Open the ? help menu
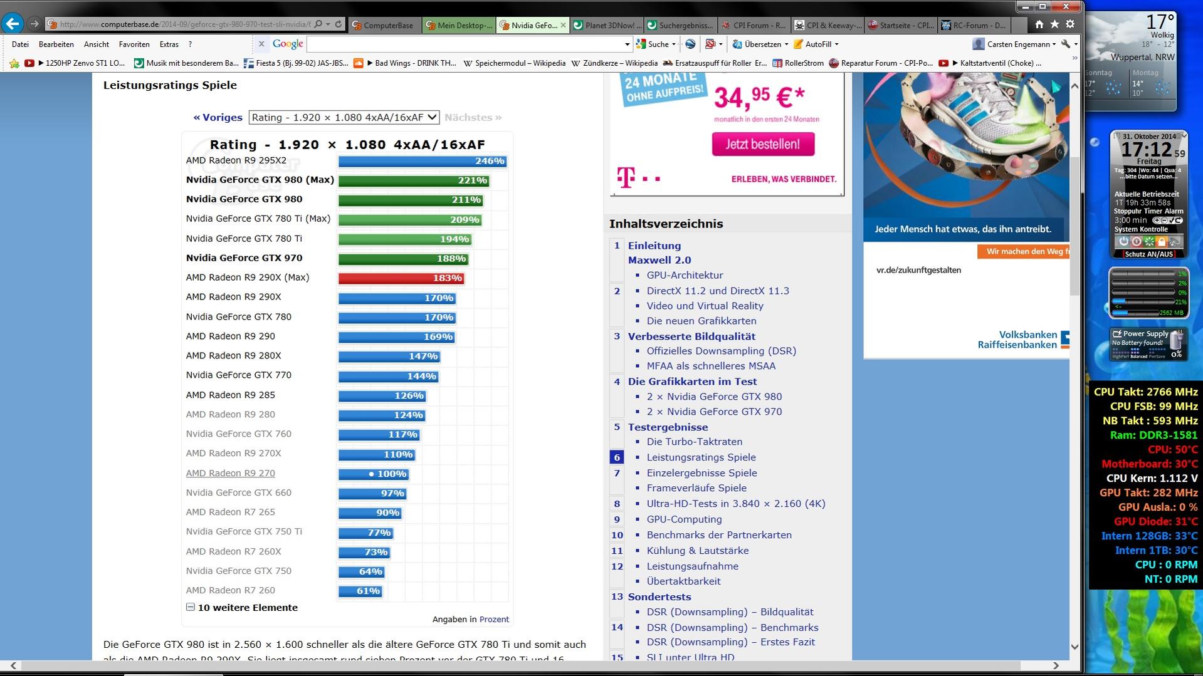 pyautogui.click(x=190, y=44)
